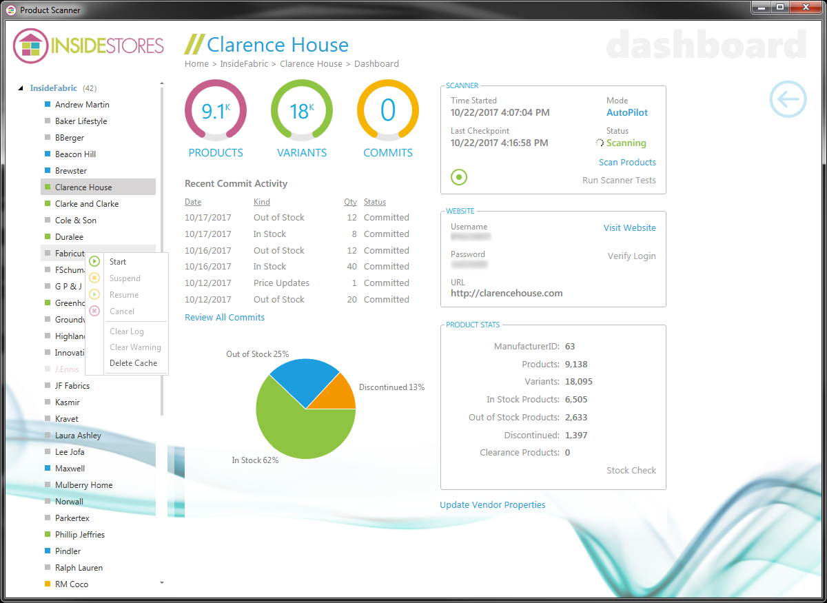The height and width of the screenshot is (603, 827).
Task: Click the COMMITS gauge label
Action: click(388, 153)
